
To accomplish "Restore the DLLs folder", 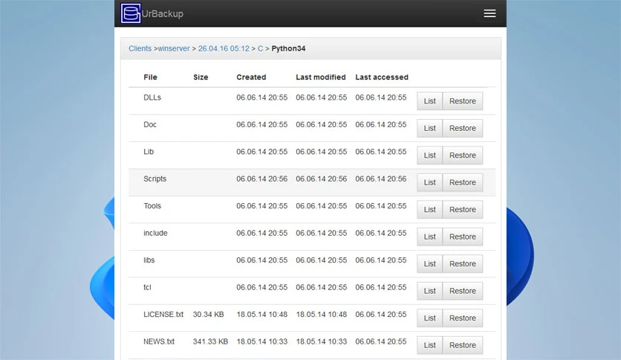I will (x=463, y=101).
